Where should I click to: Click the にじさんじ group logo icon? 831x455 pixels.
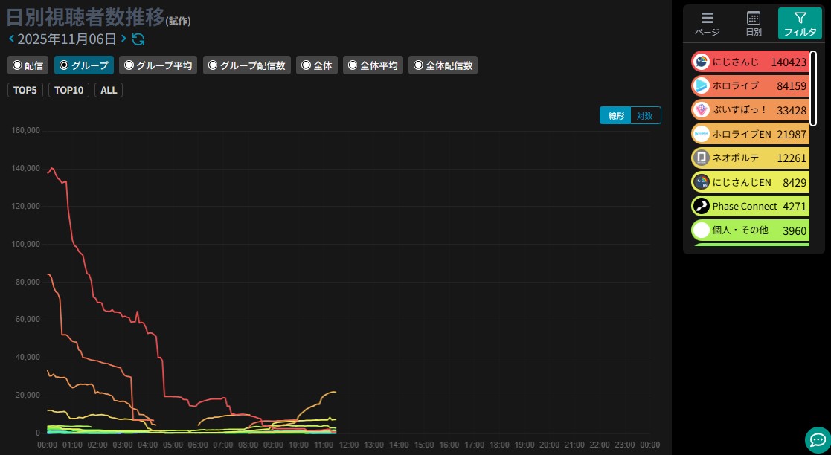click(702, 62)
